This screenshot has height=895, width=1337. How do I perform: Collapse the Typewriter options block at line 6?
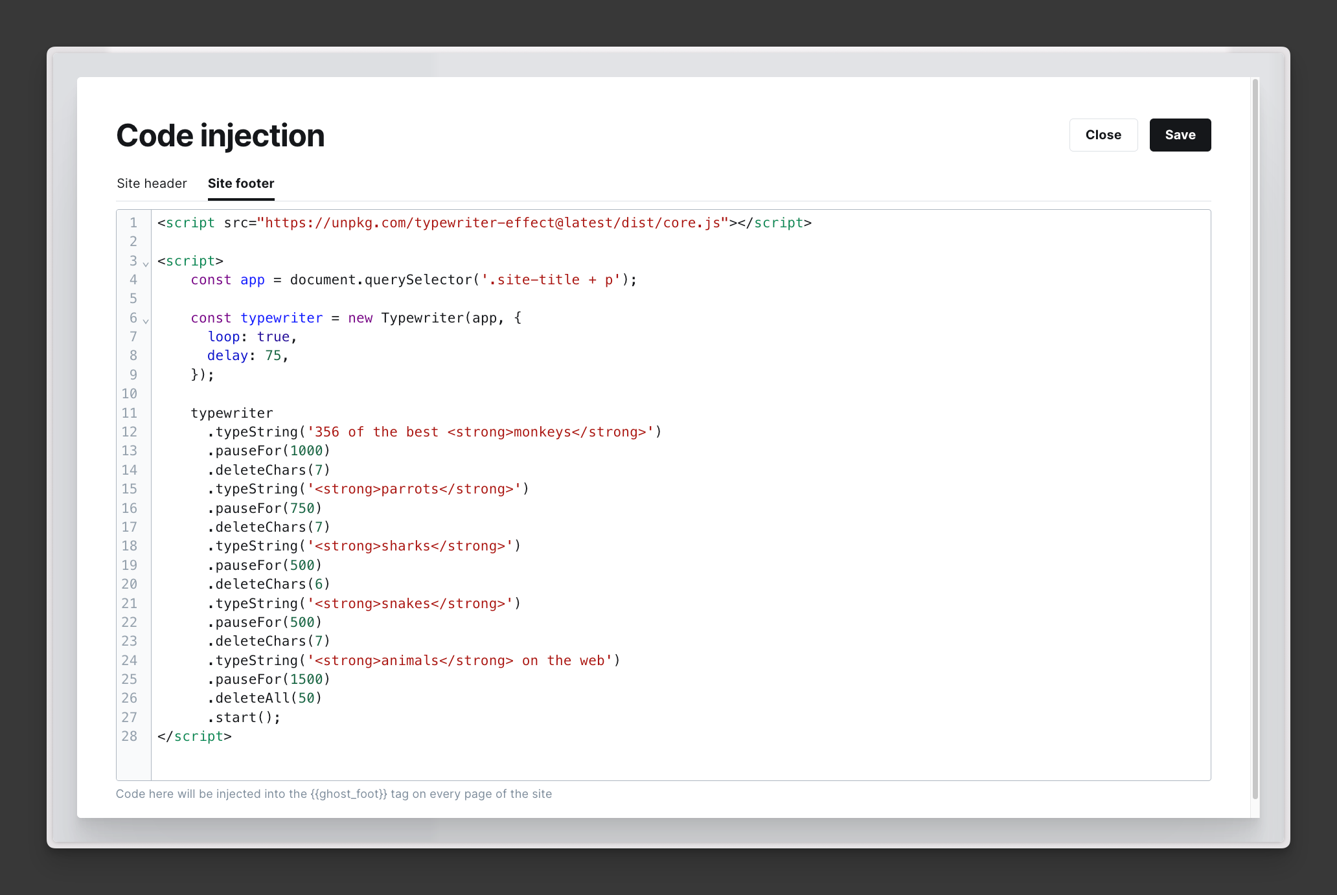click(x=145, y=322)
